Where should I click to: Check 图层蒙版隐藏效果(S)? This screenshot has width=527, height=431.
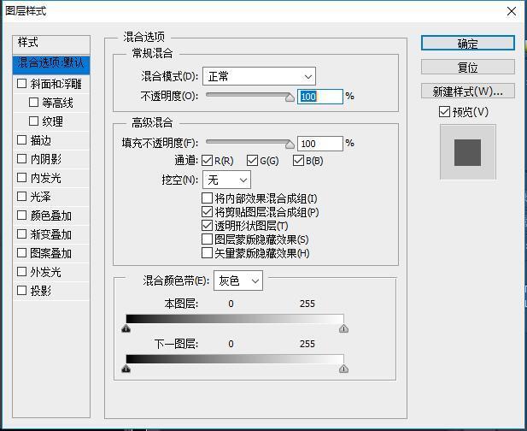click(207, 239)
